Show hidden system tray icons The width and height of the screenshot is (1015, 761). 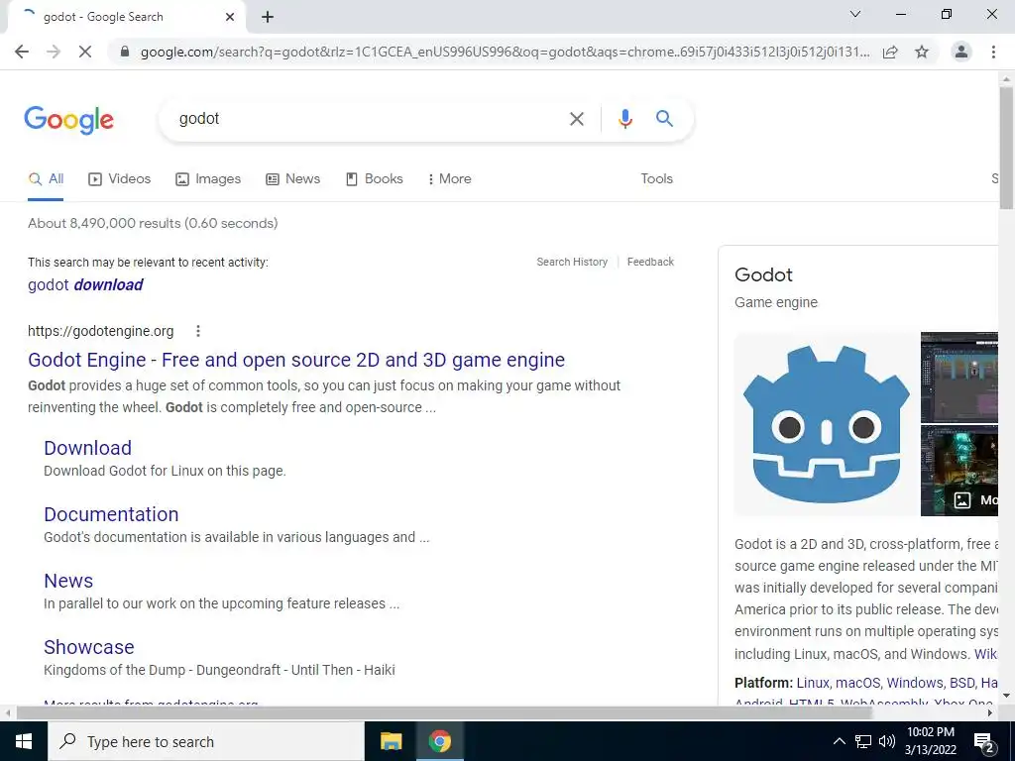pyautogui.click(x=839, y=741)
